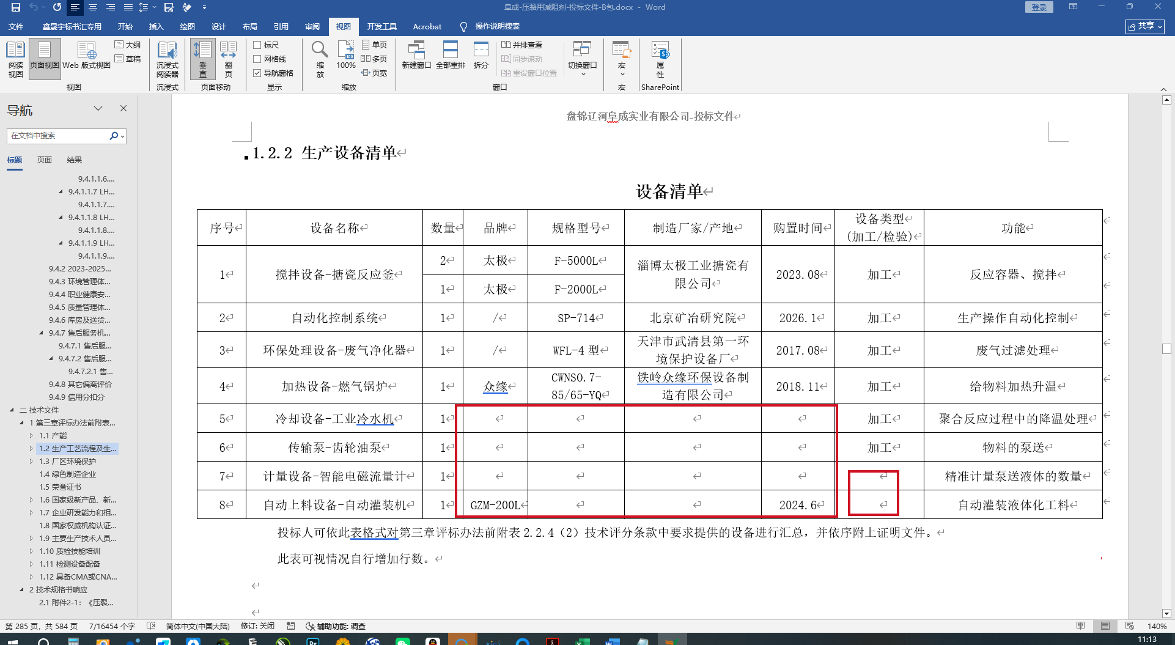Image resolution: width=1175 pixels, height=645 pixels.
Task: Align text left in quick access toolbar
Action: 75,7
